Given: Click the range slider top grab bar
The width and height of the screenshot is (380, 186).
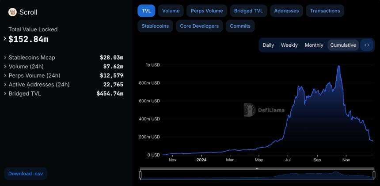Looking at the screenshot, I should tap(257, 168).
